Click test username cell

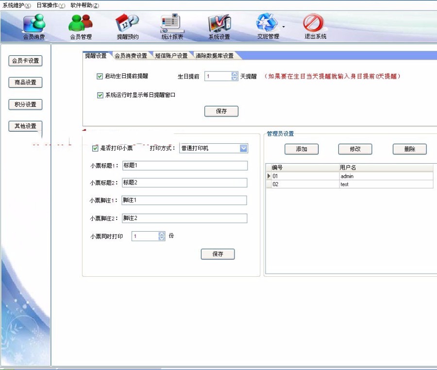coord(386,184)
